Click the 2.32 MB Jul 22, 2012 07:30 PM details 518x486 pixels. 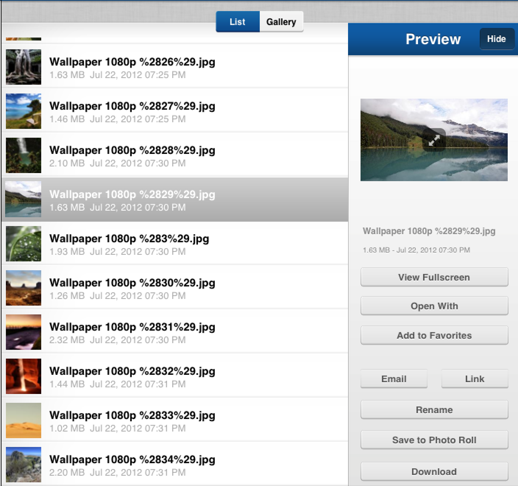118,340
